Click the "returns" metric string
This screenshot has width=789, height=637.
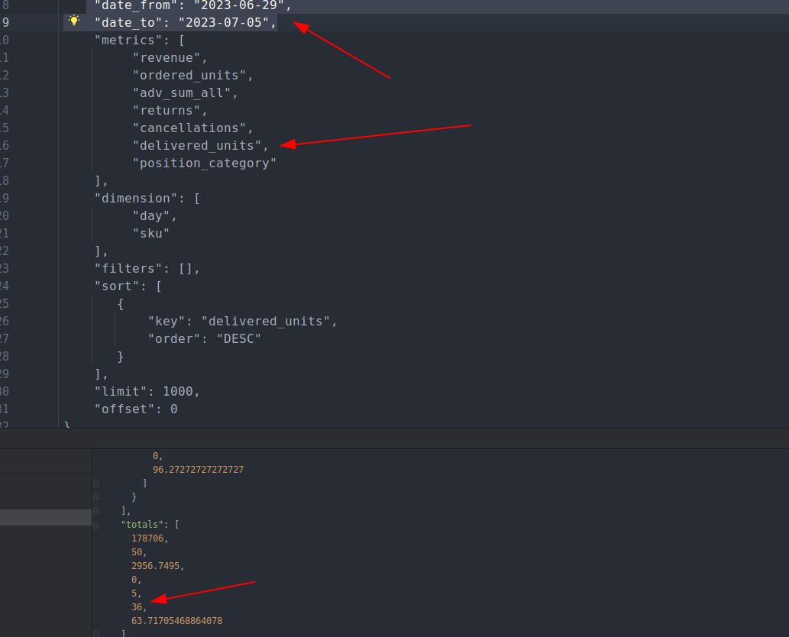[x=166, y=111]
